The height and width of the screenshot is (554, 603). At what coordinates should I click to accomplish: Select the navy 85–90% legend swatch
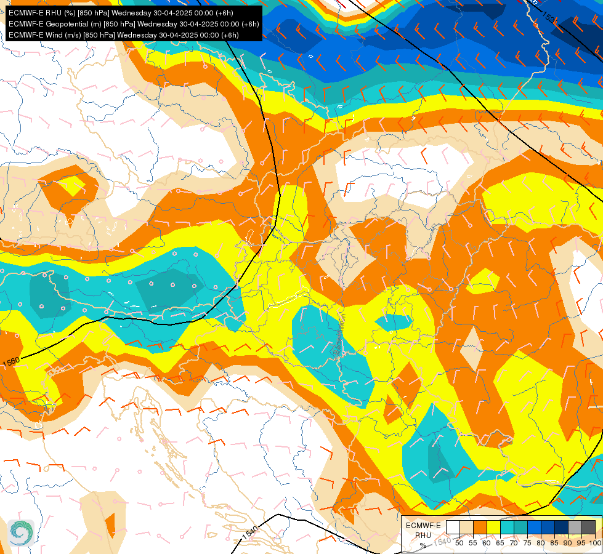pos(562,527)
